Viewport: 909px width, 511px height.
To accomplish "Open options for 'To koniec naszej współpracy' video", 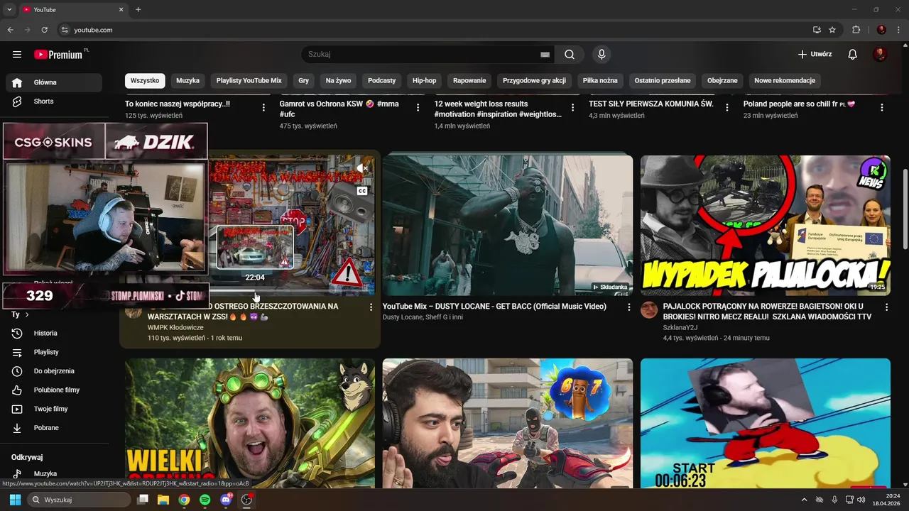I will tap(263, 108).
